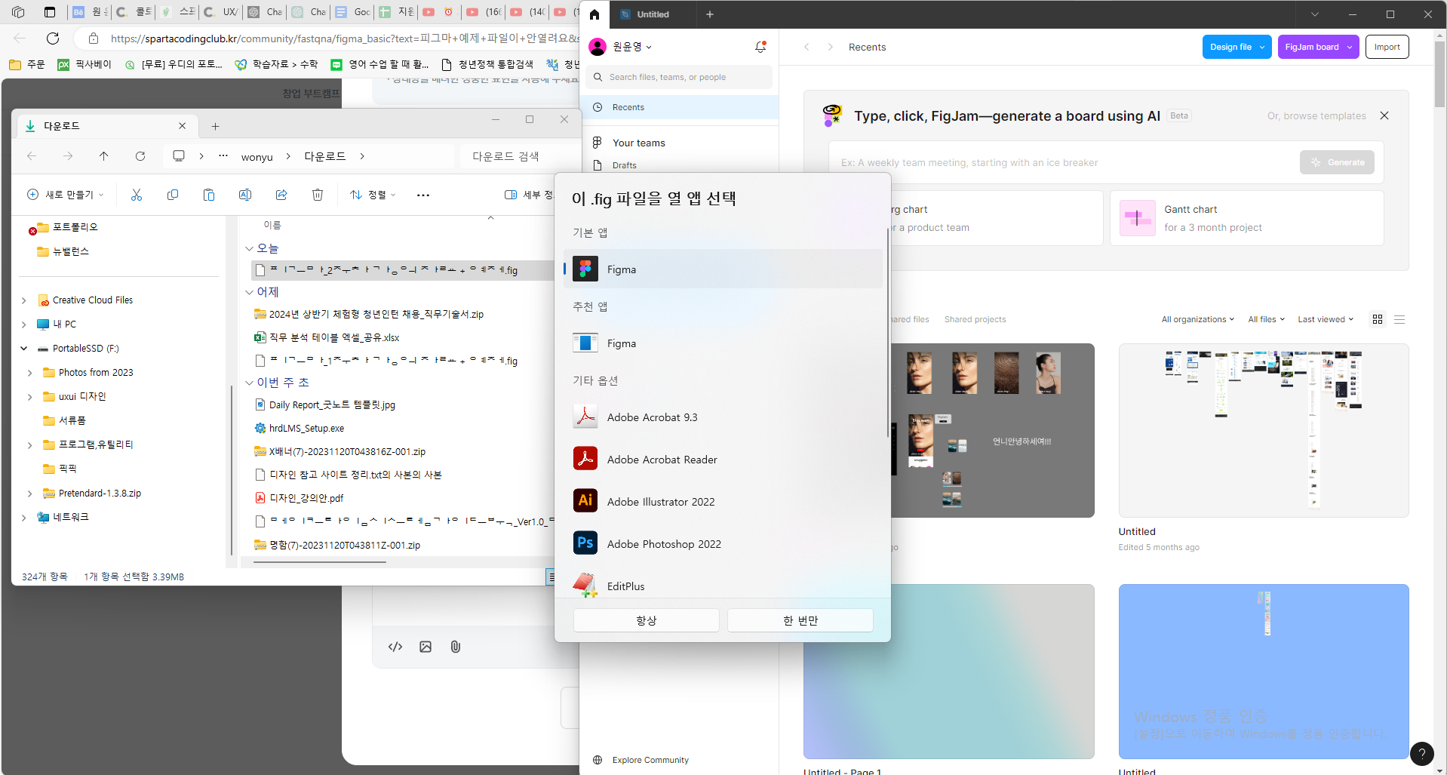Open All files filter dropdown
This screenshot has width=1447, height=775.
1266,319
